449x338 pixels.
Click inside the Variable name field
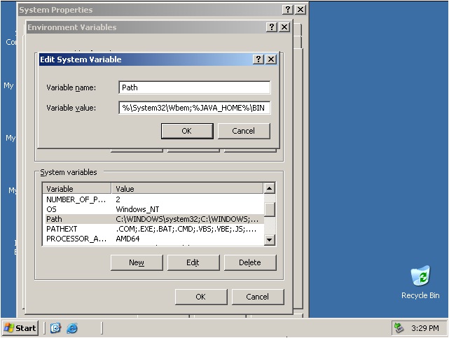194,87
